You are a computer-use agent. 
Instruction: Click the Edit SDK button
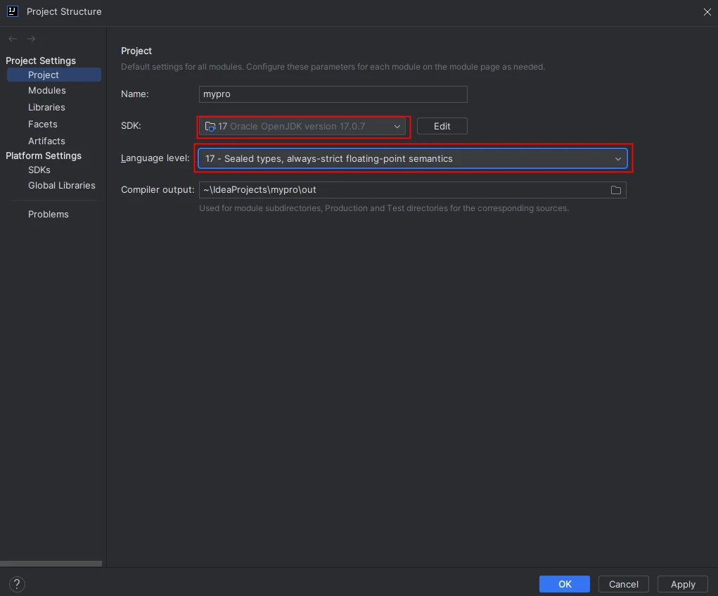[x=442, y=127]
